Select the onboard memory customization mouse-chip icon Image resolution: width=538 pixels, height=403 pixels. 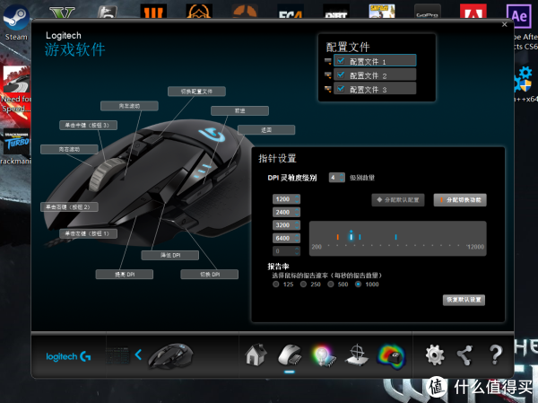pyautogui.click(x=290, y=355)
